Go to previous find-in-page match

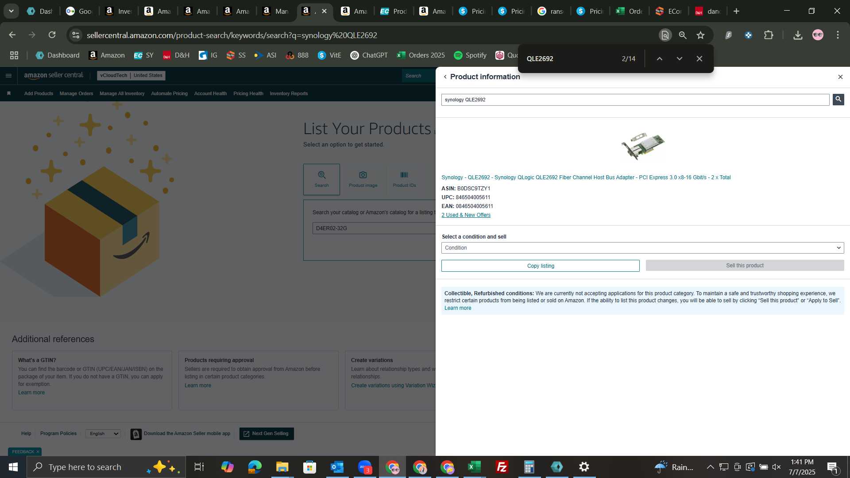click(659, 58)
